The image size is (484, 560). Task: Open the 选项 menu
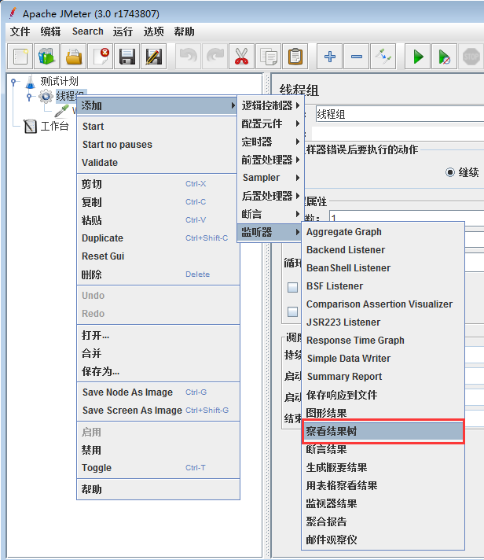(x=153, y=31)
